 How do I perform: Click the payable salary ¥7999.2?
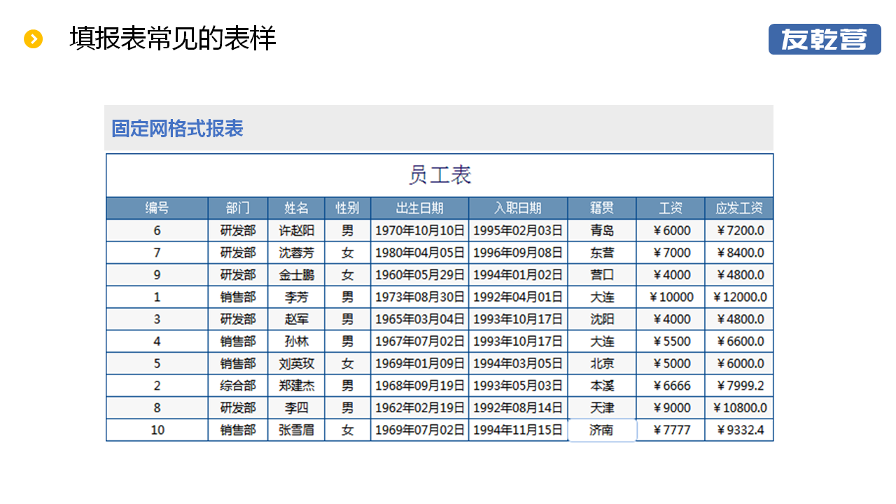pos(739,386)
